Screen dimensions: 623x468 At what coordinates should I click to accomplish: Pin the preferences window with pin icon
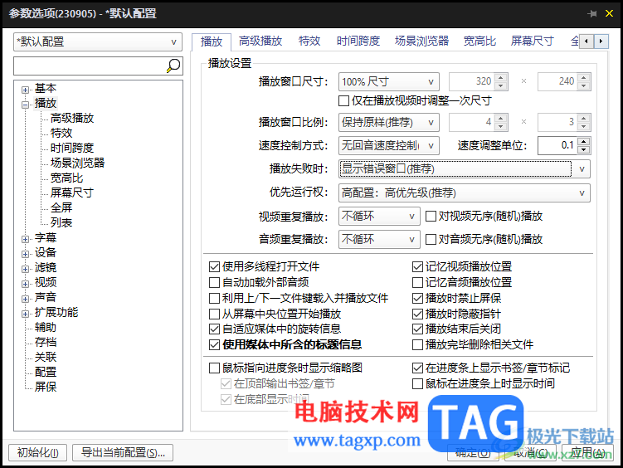coord(592,13)
